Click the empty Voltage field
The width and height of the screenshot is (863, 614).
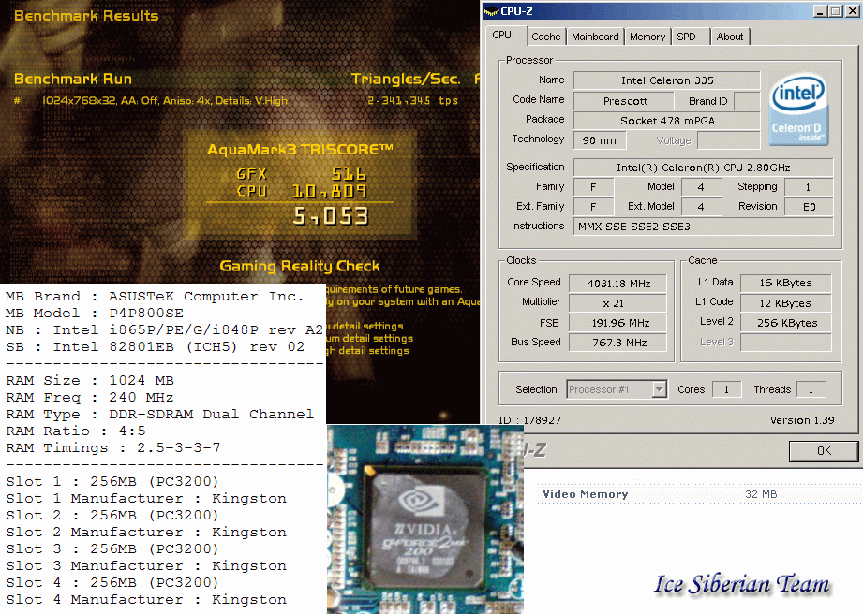pos(729,140)
